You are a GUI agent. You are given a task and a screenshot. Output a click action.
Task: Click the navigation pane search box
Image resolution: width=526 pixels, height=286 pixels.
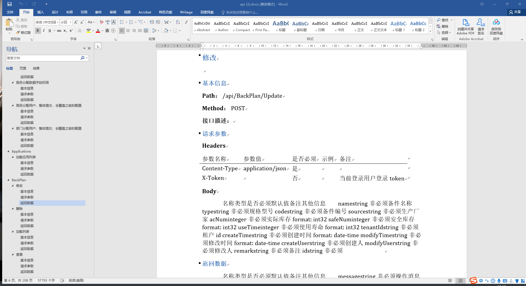click(44, 58)
